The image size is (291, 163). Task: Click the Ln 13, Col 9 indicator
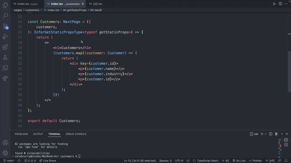(x=140, y=161)
